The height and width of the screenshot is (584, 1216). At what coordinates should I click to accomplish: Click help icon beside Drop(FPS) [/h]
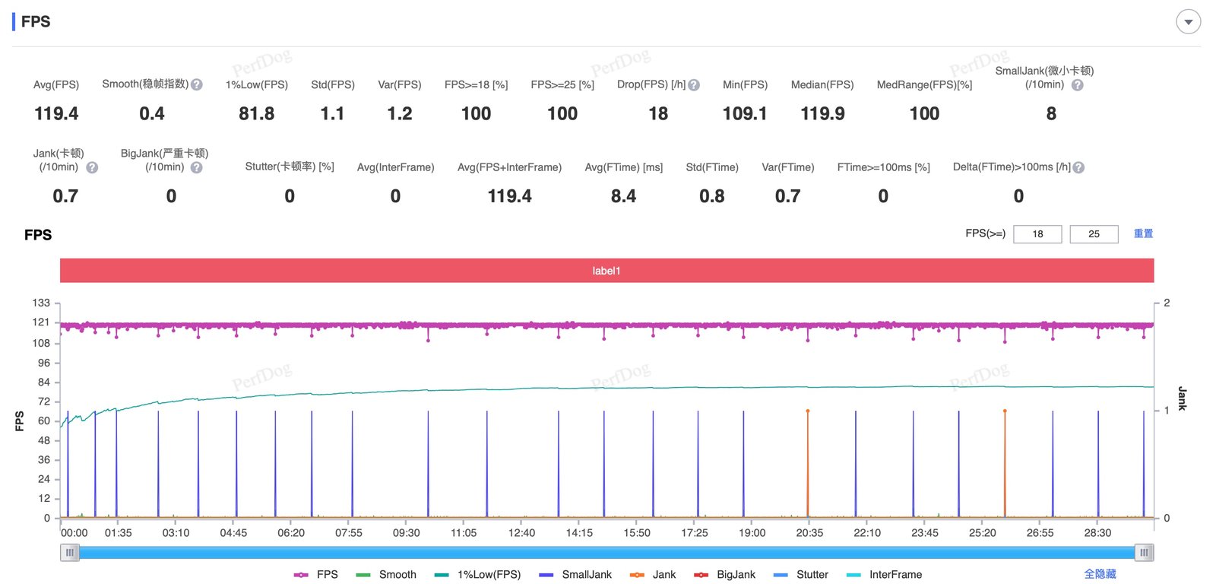coord(694,85)
